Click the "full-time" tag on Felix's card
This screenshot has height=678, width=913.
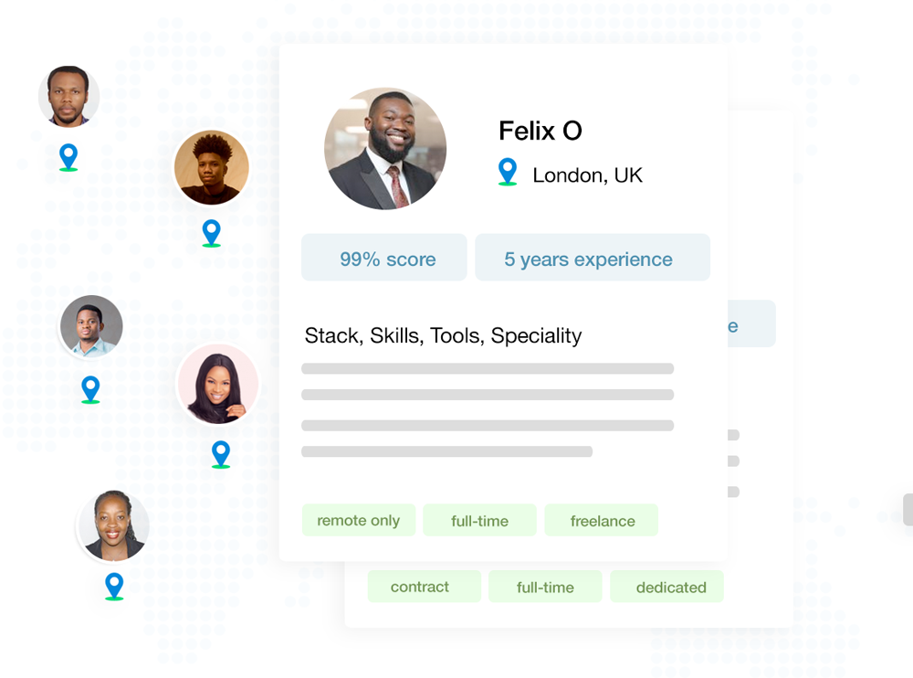(479, 520)
